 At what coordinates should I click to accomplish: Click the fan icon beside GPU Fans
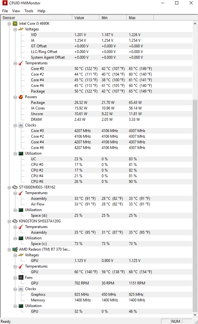click(21, 278)
